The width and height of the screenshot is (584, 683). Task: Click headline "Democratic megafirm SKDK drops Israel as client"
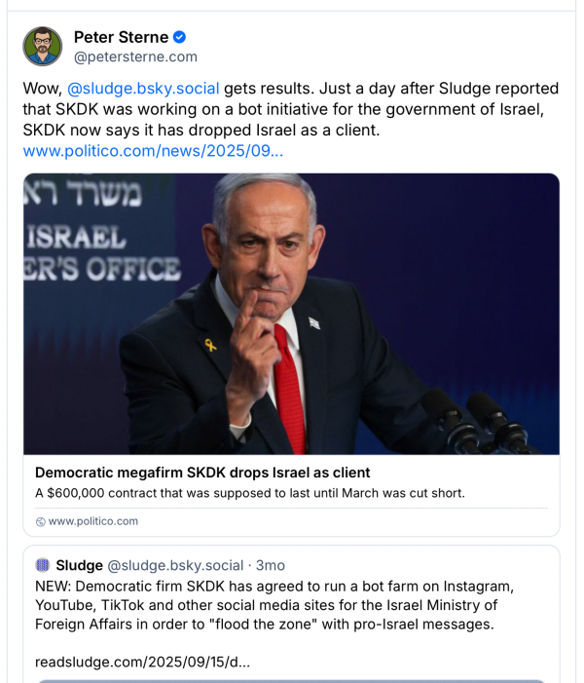pyautogui.click(x=202, y=473)
